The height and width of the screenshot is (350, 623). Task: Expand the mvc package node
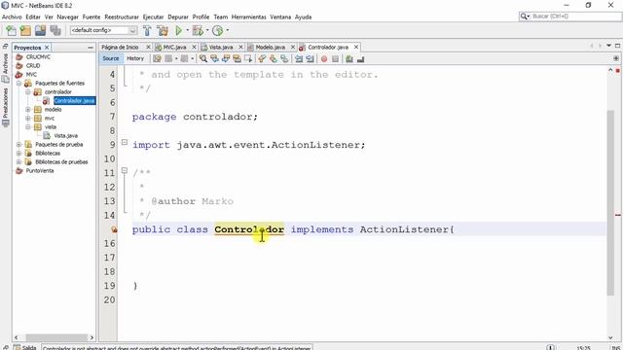click(28, 119)
